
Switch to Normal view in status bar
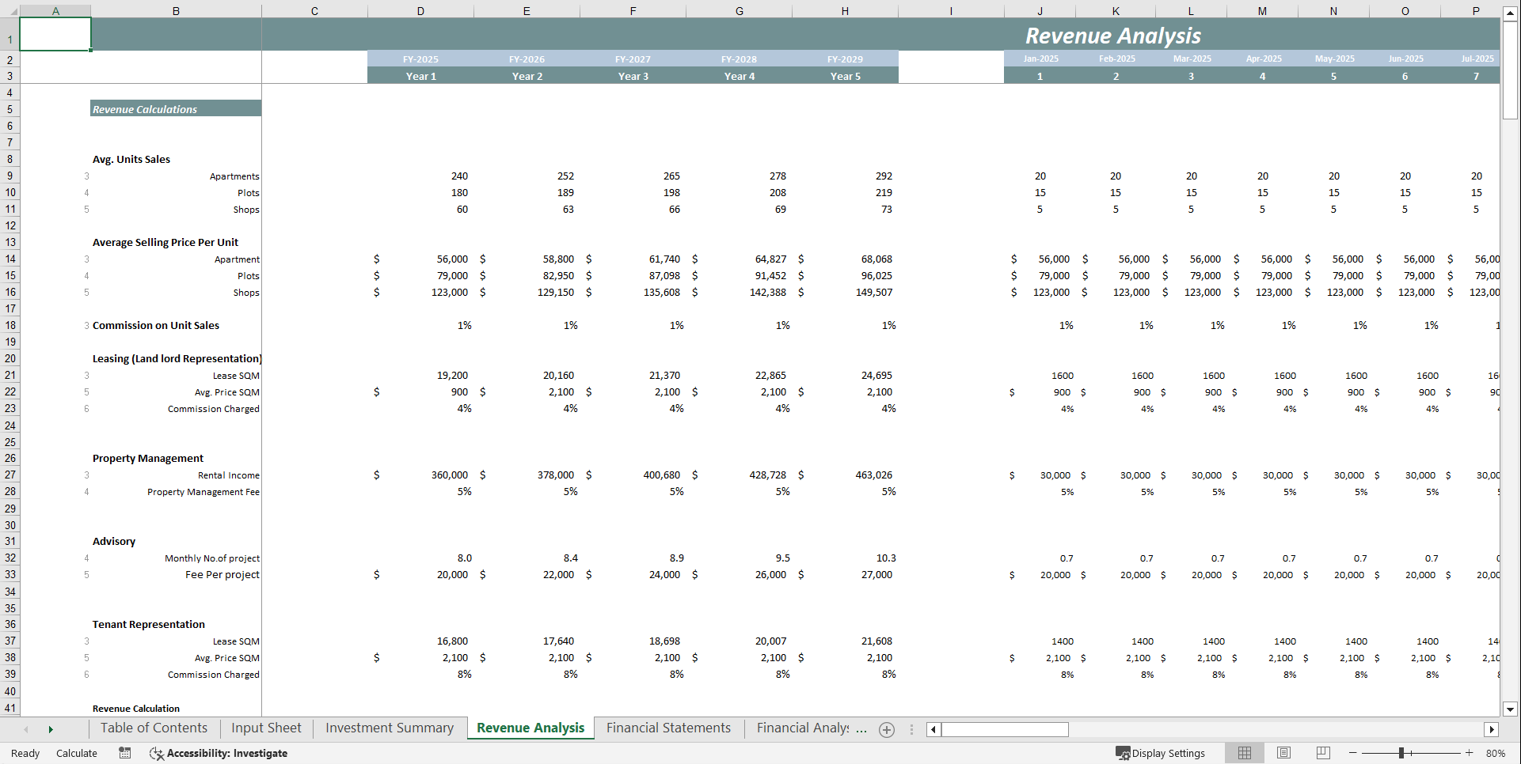point(1244,753)
